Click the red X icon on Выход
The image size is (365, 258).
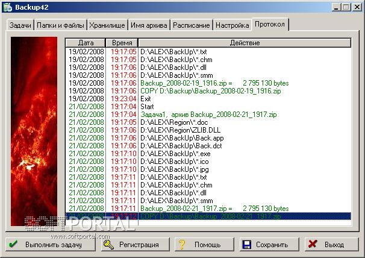(313, 244)
